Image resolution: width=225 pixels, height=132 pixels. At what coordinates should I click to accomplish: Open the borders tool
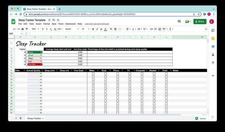(x=115, y=29)
